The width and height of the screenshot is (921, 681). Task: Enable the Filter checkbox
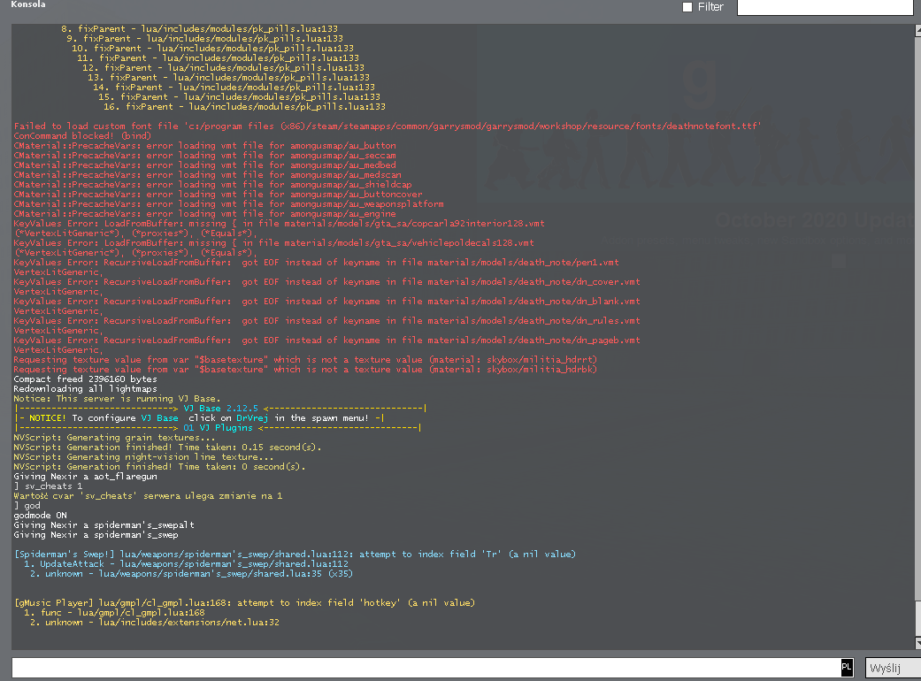[687, 7]
